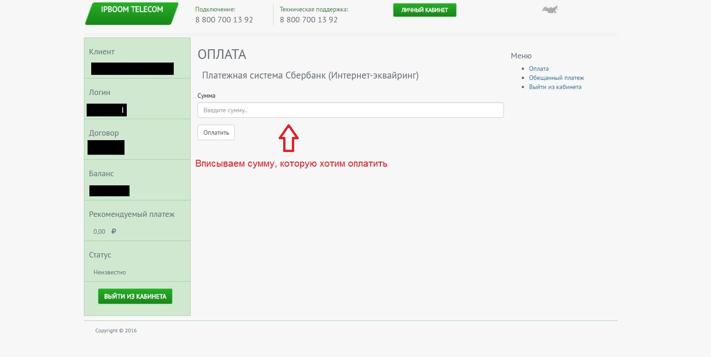Click the green ВЫЙТИ ИЗ КАБИНЕТА button
This screenshot has width=711, height=357.
coord(135,296)
